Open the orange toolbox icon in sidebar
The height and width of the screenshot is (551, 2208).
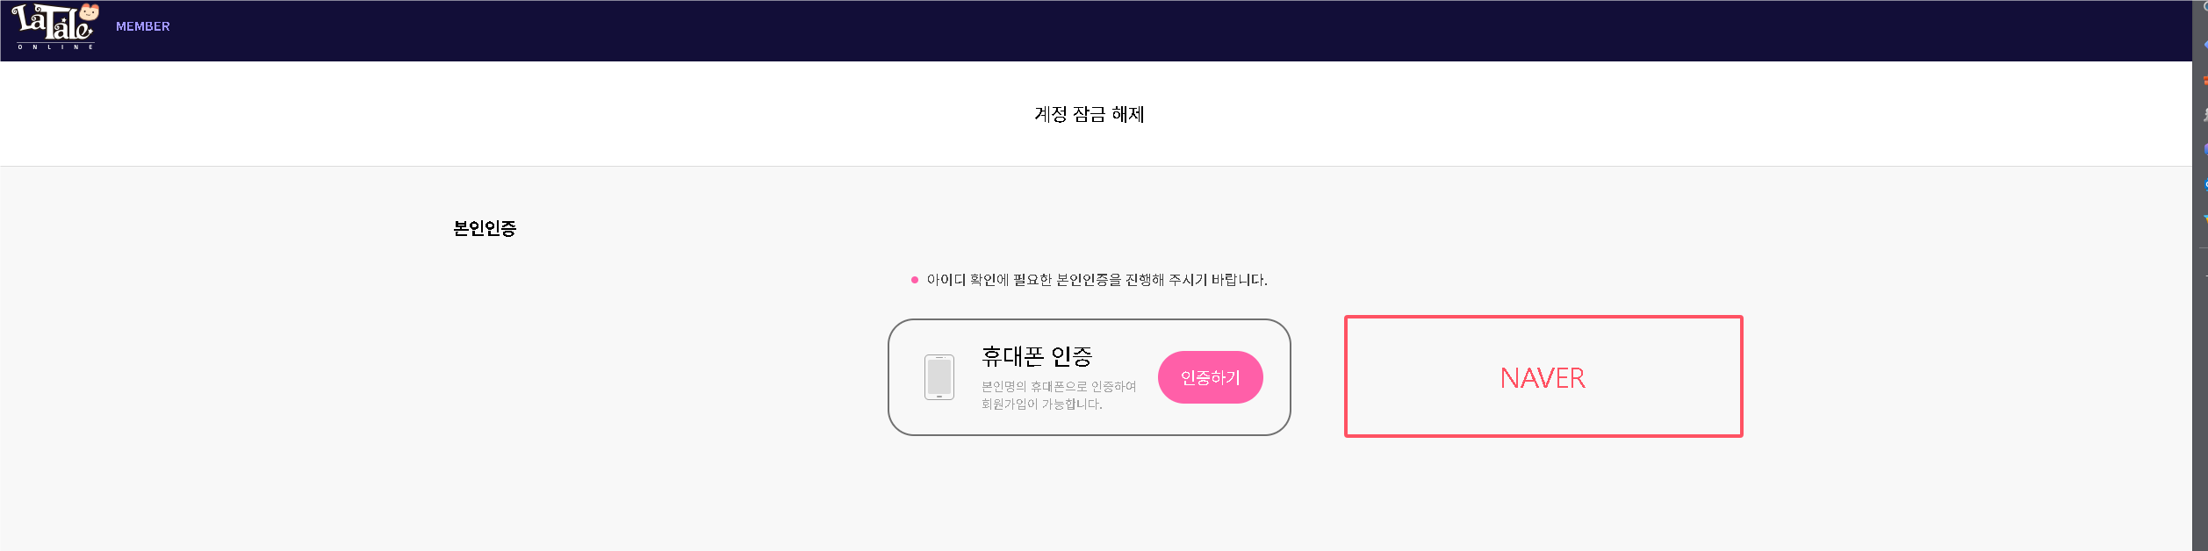[2204, 80]
